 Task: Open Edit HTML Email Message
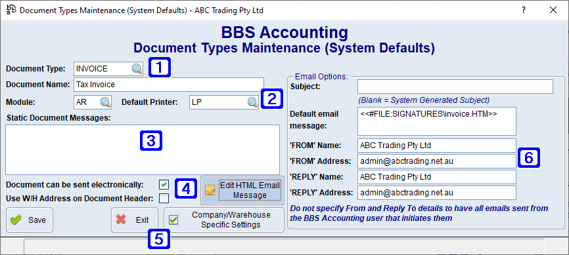(242, 190)
